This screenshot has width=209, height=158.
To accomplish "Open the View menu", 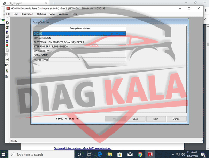I will (x=52, y=14).
